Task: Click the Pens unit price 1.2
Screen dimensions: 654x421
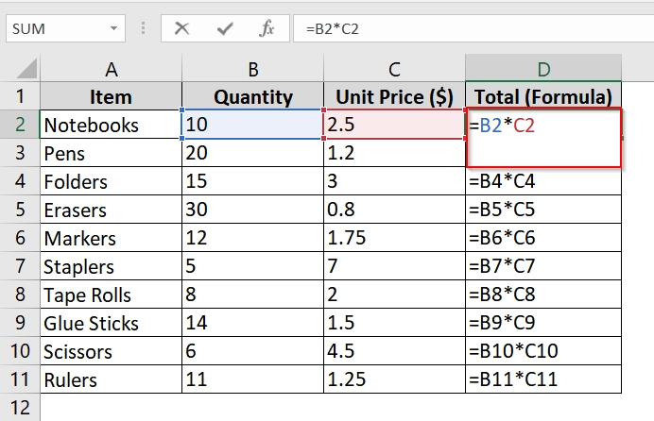Action: pos(394,153)
